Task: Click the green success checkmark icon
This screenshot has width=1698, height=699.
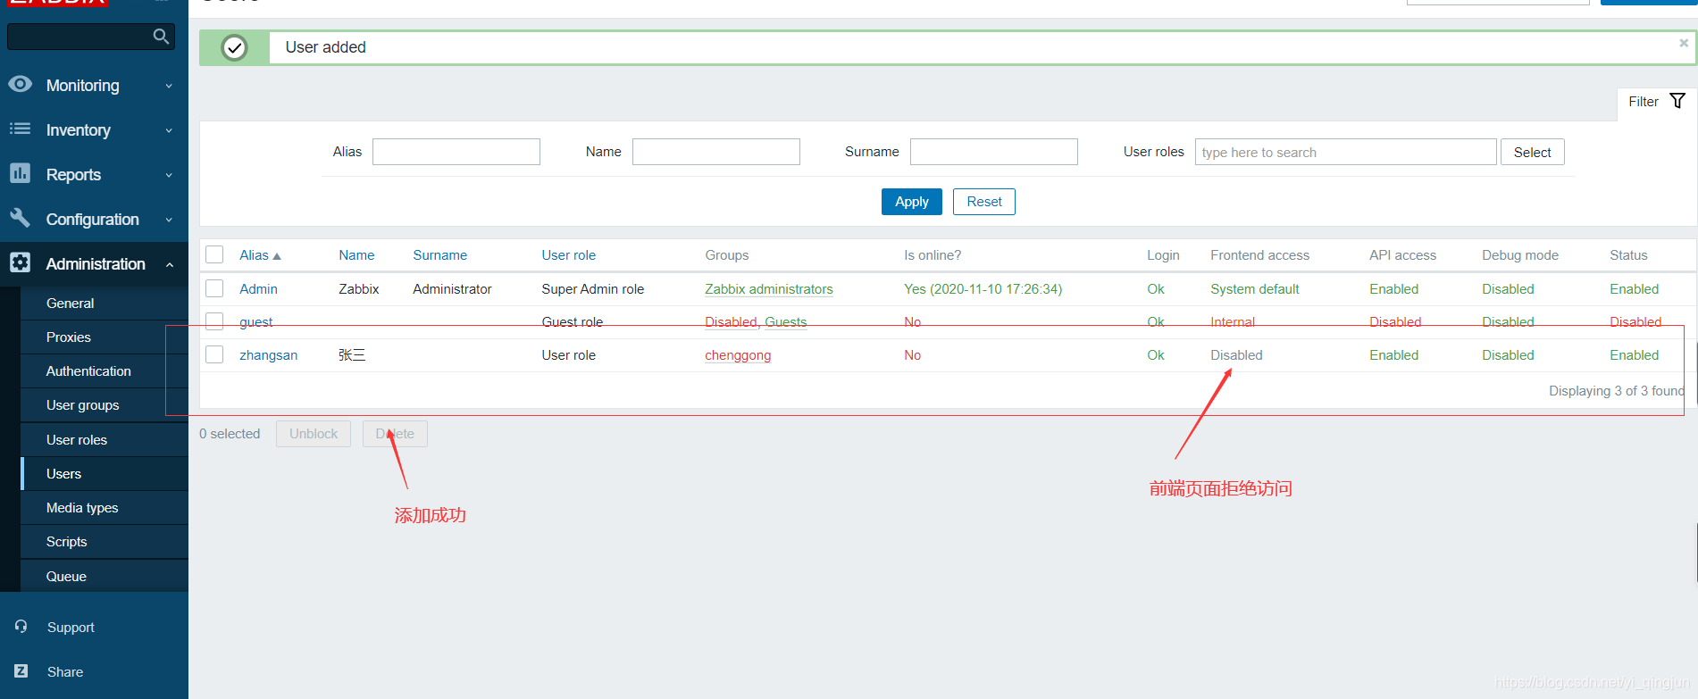Action: pyautogui.click(x=234, y=47)
